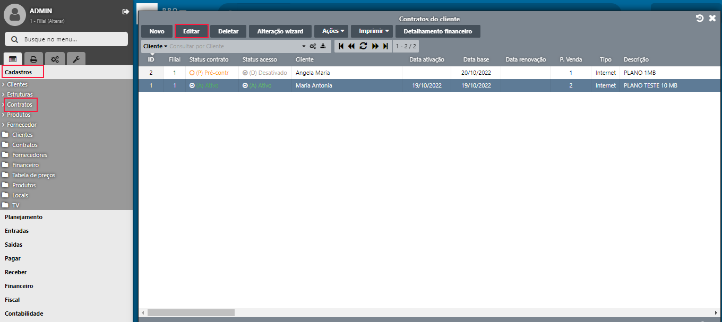Viewport: 722px width, 322px height.
Task: Expand the Estruturas tree item
Action: pos(20,94)
